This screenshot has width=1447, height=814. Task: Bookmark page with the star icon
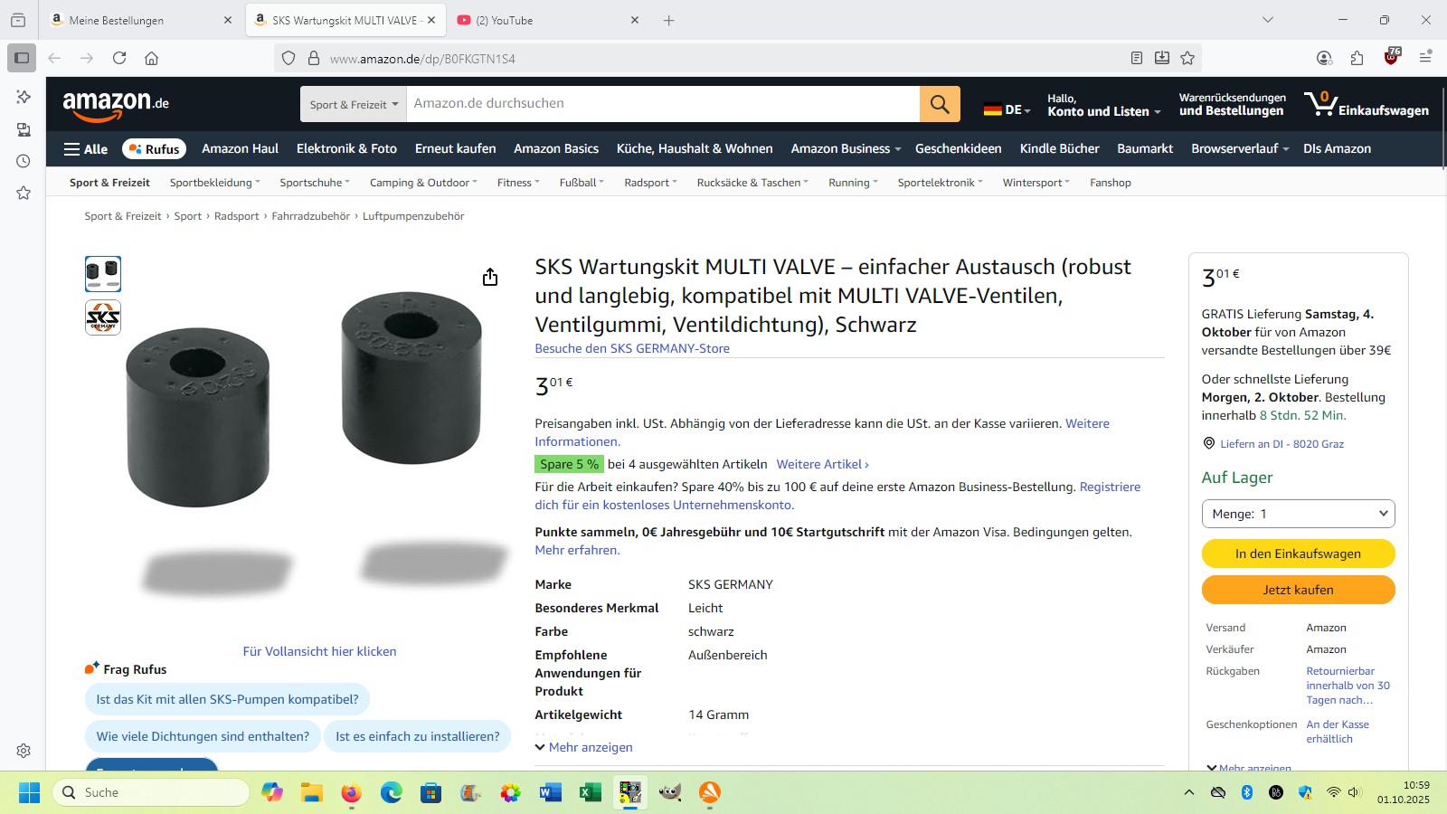point(1187,58)
